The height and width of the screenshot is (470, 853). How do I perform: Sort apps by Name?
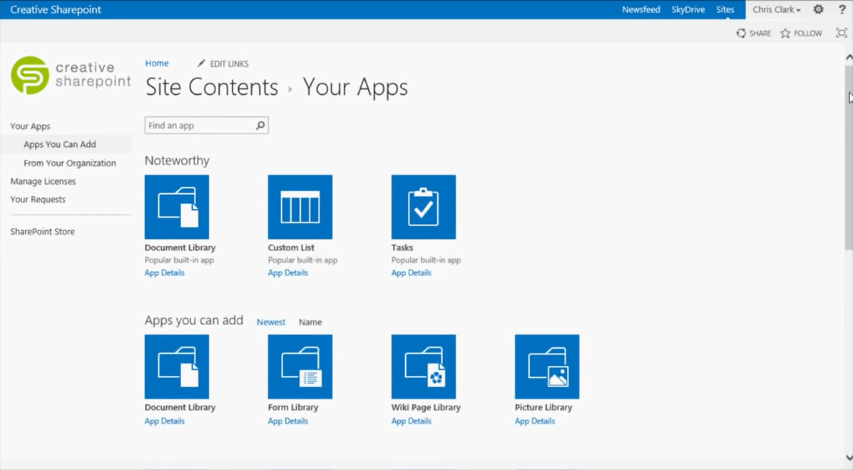pyautogui.click(x=310, y=322)
